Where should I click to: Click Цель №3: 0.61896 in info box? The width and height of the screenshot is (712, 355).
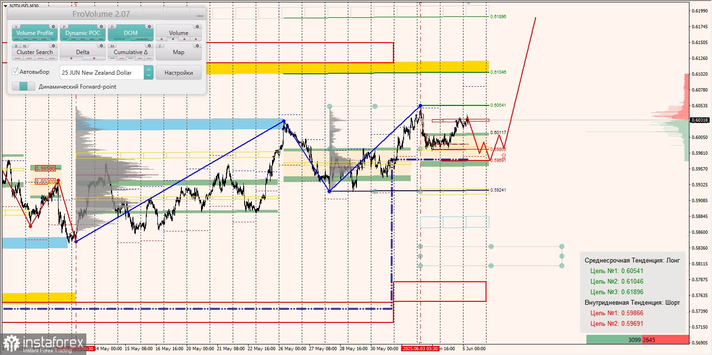pos(617,292)
